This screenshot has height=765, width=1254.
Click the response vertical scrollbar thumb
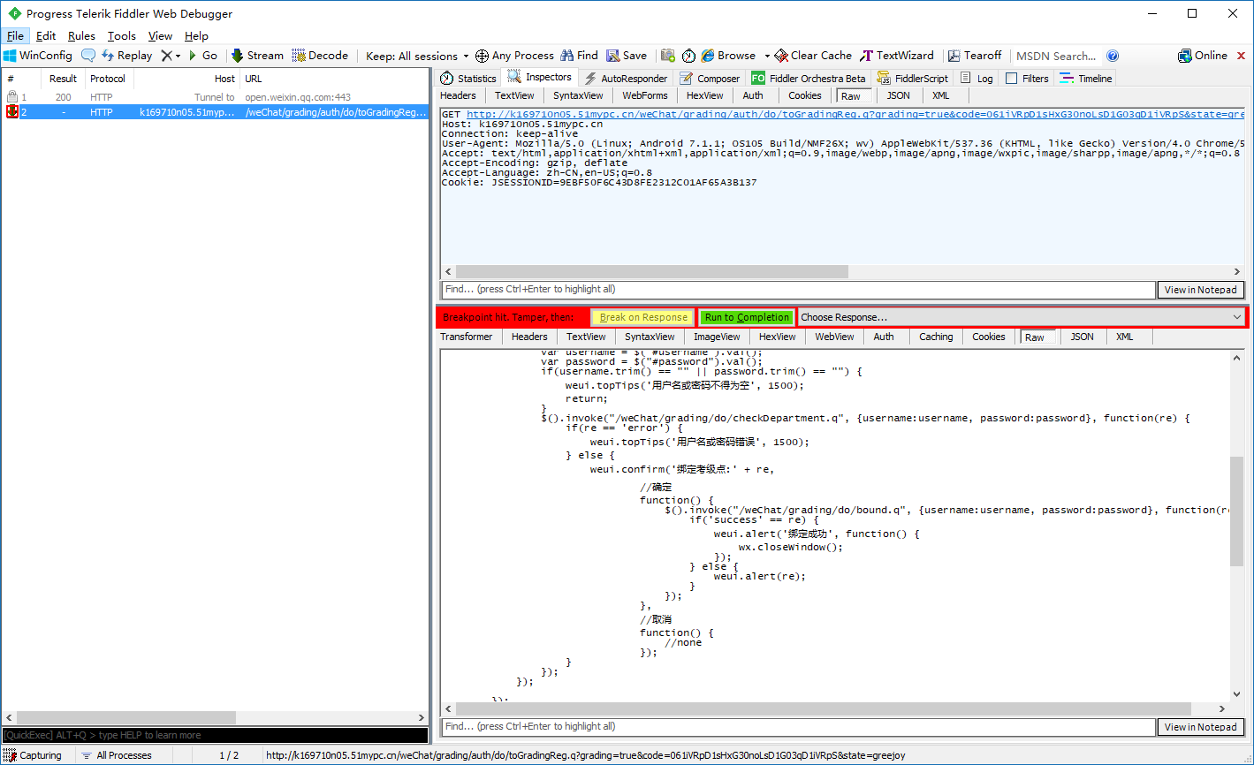click(1237, 511)
